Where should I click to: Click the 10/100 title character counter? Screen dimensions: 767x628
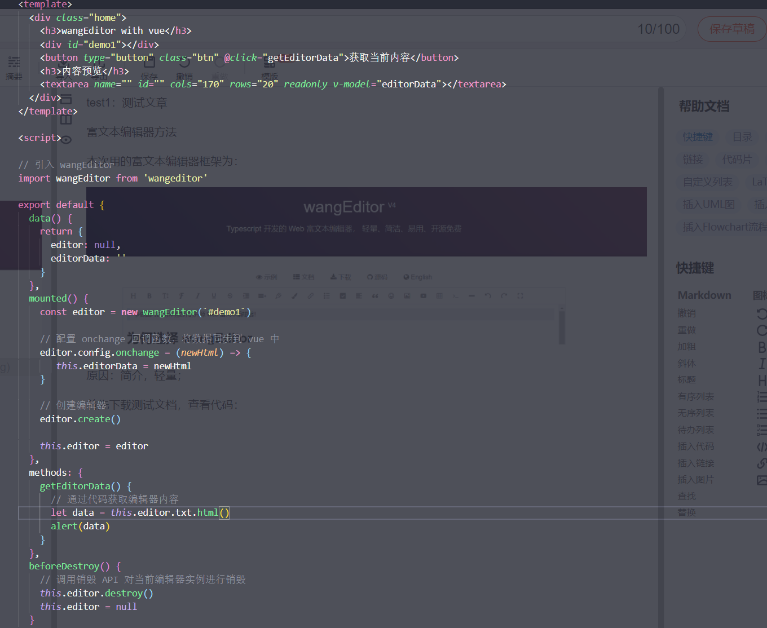(658, 29)
